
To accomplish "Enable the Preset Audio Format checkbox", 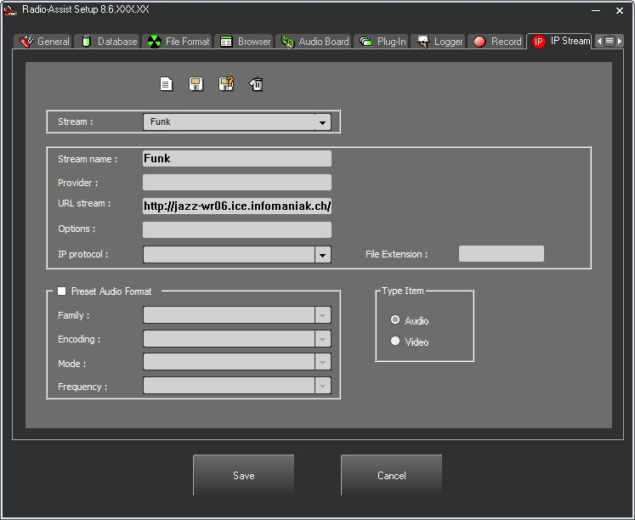I will 61,291.
